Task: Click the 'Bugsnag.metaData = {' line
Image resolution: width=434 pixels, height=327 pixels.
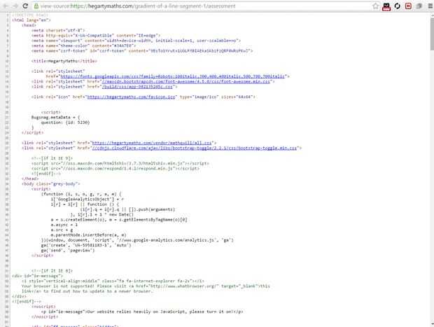Action: 55,117
